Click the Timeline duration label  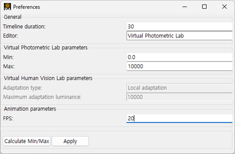(x=24, y=27)
